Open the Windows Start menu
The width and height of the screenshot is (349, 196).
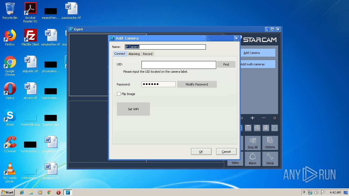click(x=8, y=192)
